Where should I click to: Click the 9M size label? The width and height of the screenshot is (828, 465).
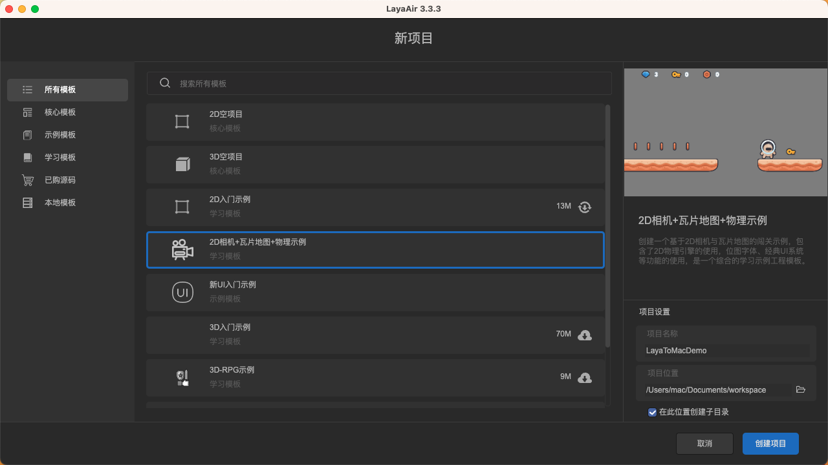click(565, 377)
